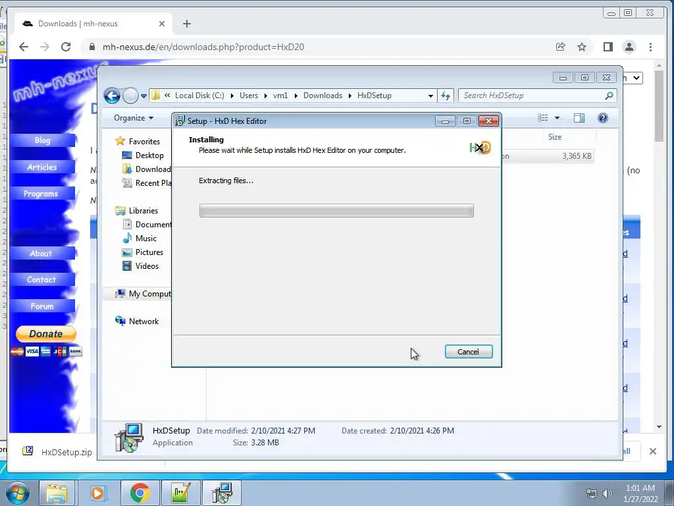The image size is (674, 506).
Task: Open Contact on mh-nexus sidebar
Action: (41, 279)
